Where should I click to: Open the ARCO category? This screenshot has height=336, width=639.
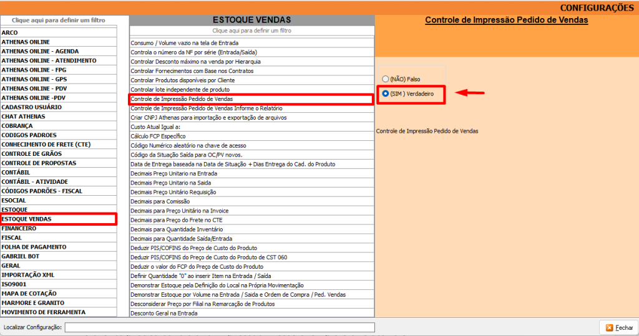click(58, 32)
